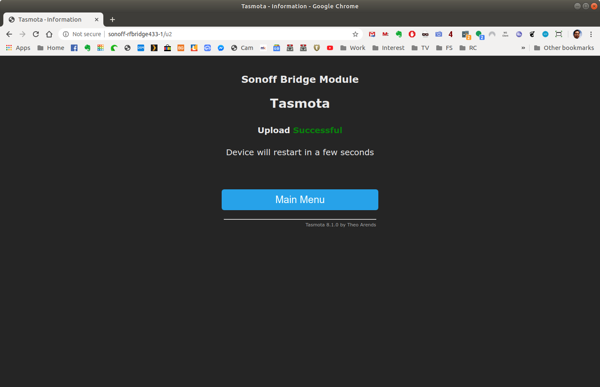Expand hidden bookmarks with the chevron

click(523, 48)
